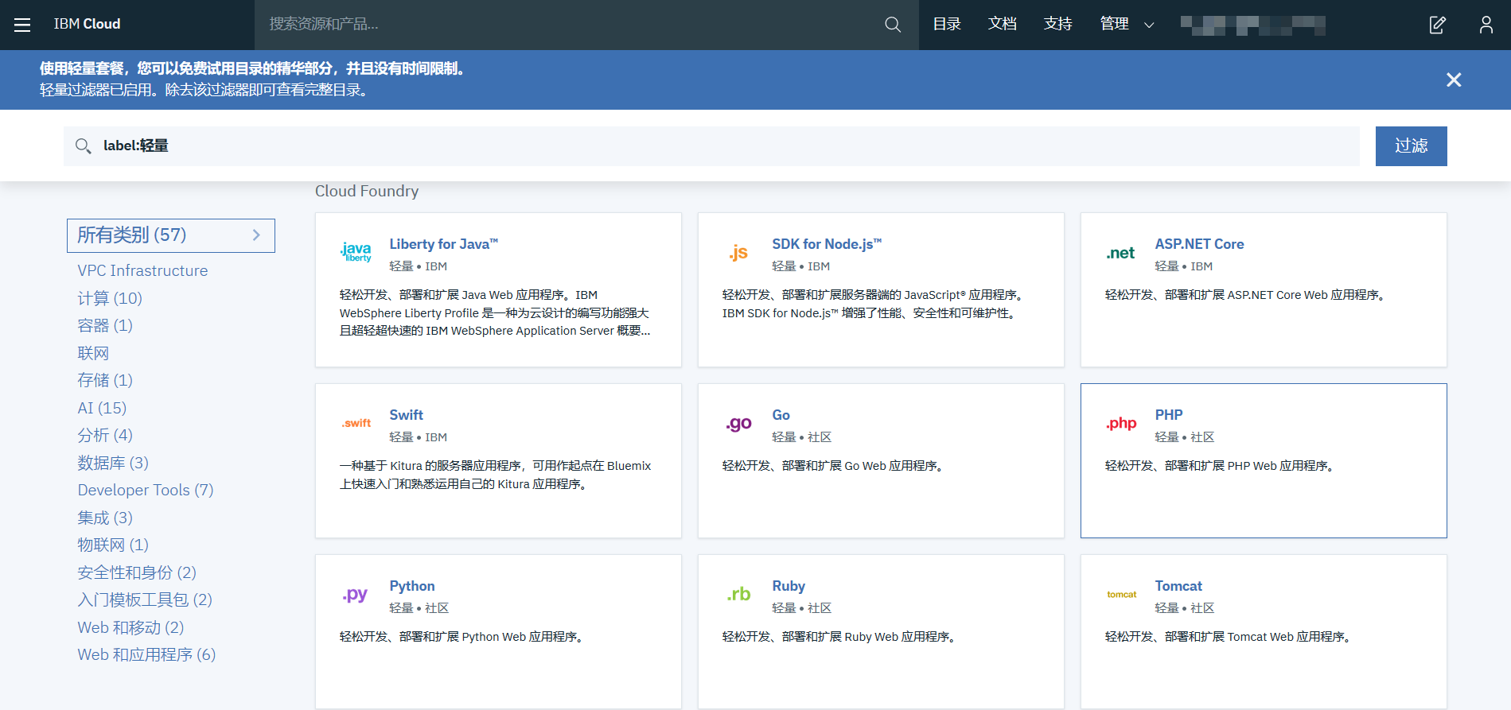This screenshot has width=1511, height=710.
Task: Open the ASP.NET Core link
Action: 1199,244
